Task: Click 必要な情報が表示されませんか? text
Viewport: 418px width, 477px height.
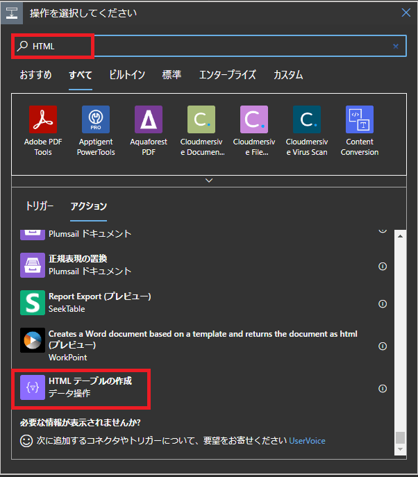Action: [81, 423]
